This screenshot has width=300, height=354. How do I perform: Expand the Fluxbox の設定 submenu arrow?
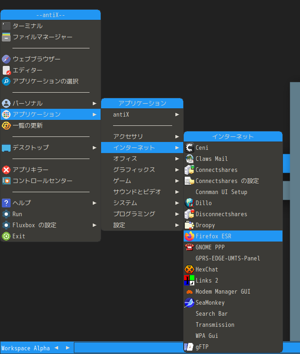coord(95,225)
